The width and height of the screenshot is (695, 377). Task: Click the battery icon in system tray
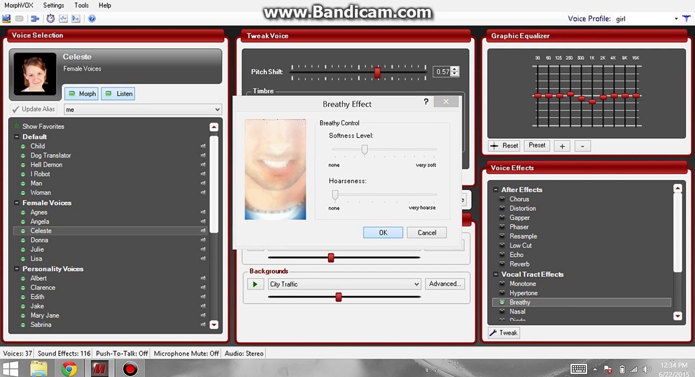pos(622,369)
